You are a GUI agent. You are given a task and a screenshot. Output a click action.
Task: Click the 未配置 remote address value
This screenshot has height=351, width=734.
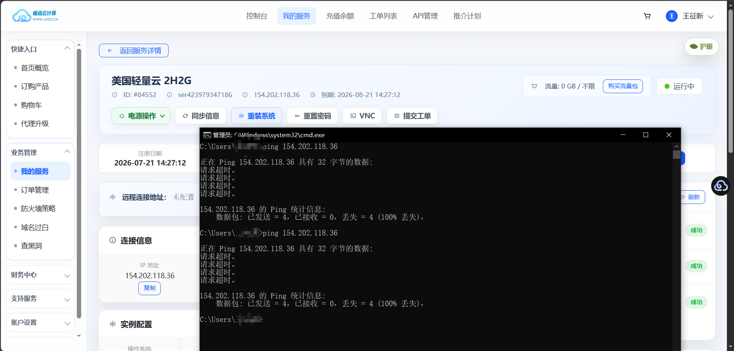coord(184,197)
